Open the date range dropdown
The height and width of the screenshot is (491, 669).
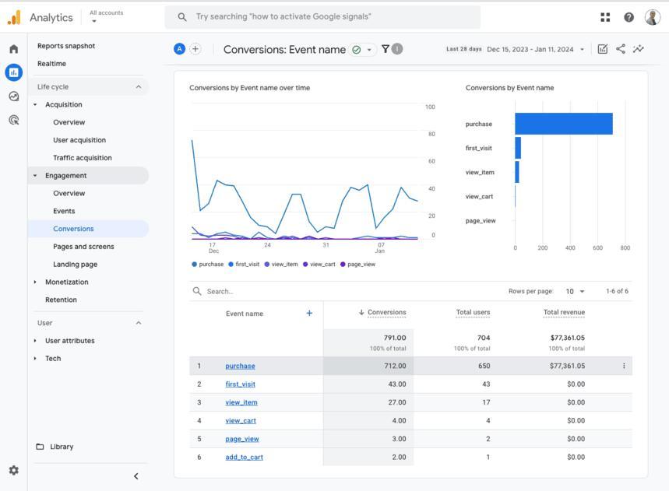coord(537,50)
